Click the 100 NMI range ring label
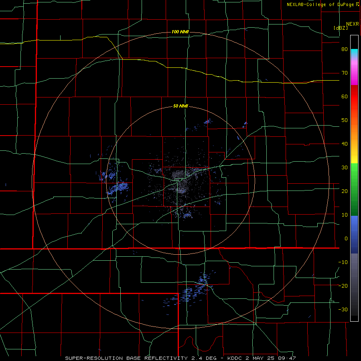 coord(180,32)
